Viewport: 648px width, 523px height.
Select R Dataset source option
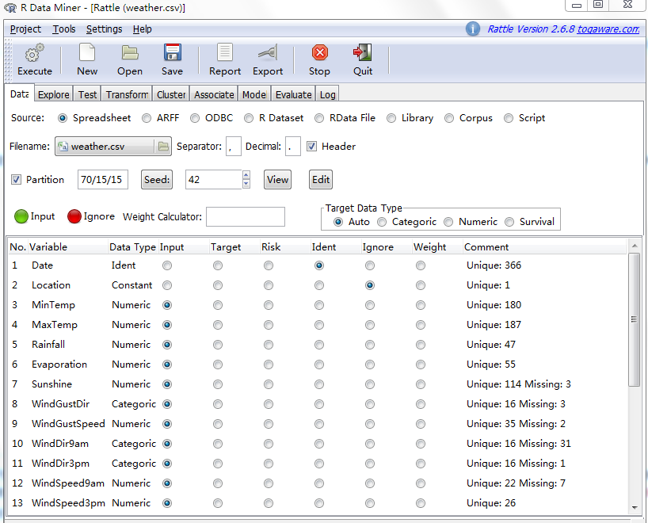coord(249,118)
